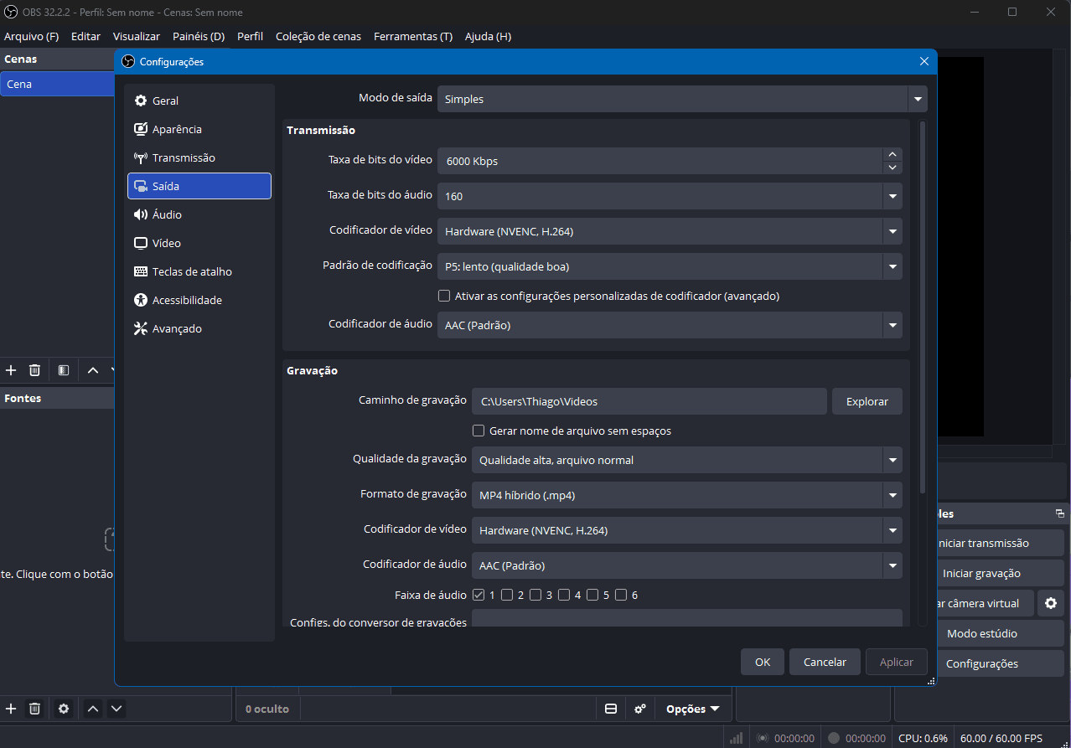This screenshot has width=1071, height=748.
Task: Click the Explorar button
Action: 867,401
